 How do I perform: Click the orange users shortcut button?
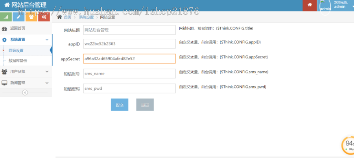point(31,16)
